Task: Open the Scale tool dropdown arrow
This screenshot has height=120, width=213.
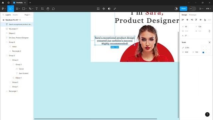Action: coord(13,9)
